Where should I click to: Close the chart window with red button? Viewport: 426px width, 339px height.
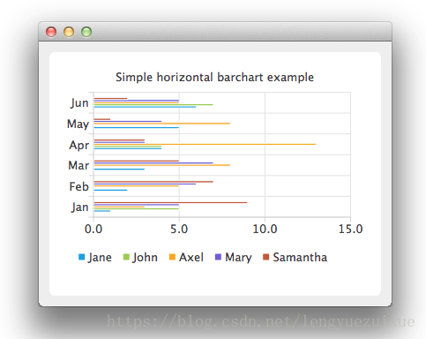(51, 32)
